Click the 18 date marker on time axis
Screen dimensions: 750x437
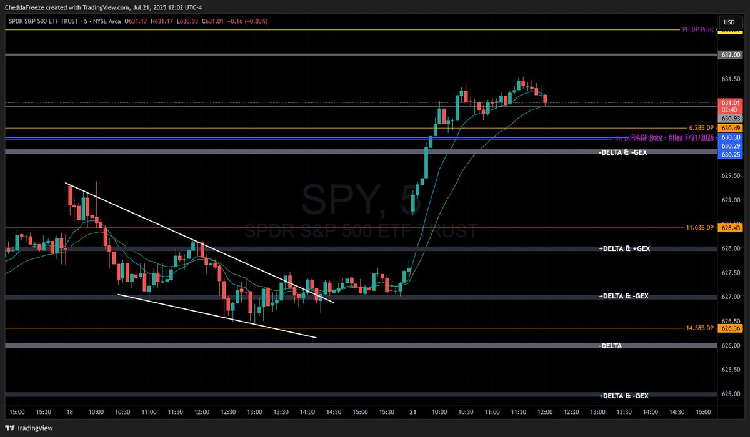(70, 412)
